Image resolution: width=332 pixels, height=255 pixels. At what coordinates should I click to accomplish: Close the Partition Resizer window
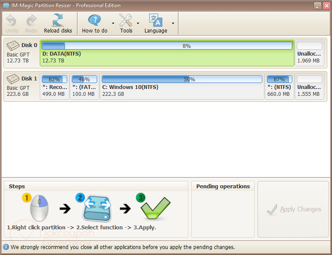[x=326, y=6]
